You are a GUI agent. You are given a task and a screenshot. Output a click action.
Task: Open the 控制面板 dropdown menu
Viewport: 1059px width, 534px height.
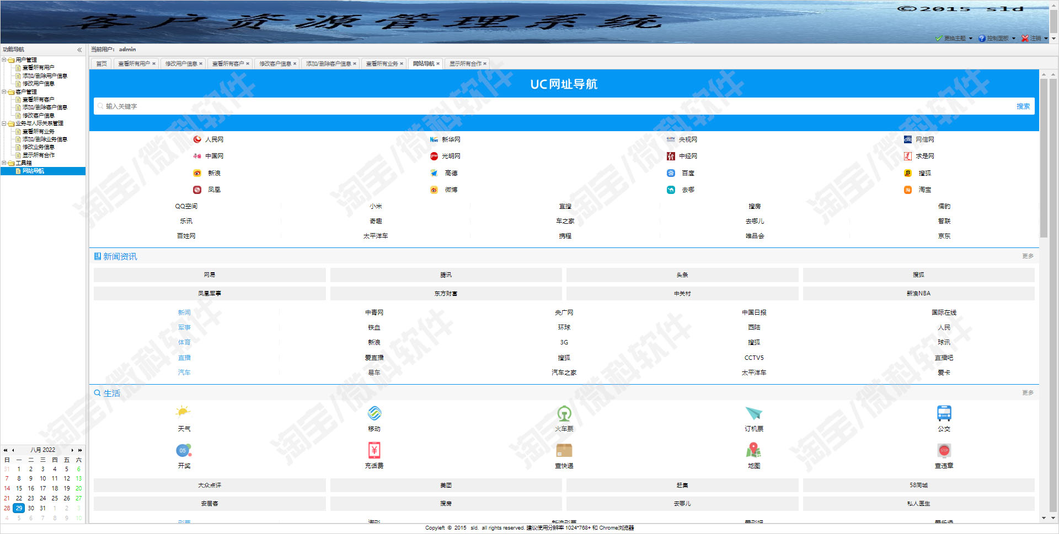point(997,38)
